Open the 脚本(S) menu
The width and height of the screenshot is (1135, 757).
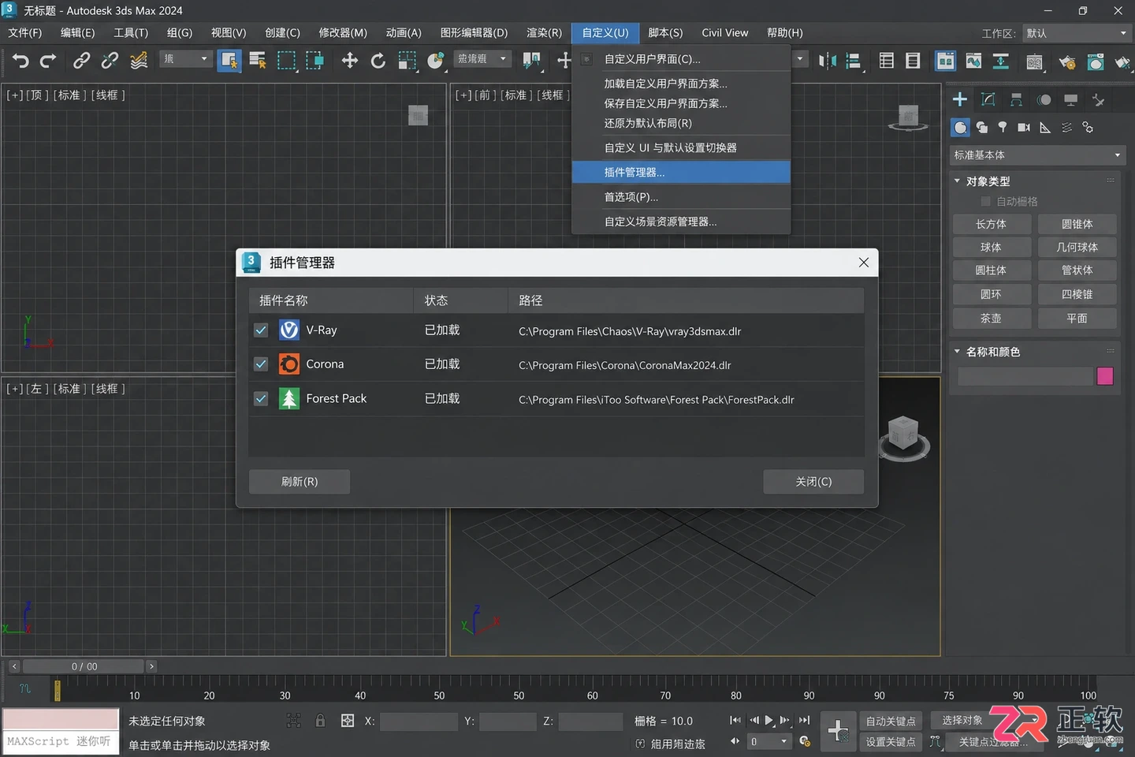tap(665, 33)
